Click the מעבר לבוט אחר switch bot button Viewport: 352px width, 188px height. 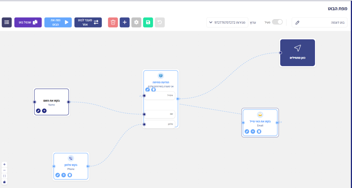(x=88, y=22)
